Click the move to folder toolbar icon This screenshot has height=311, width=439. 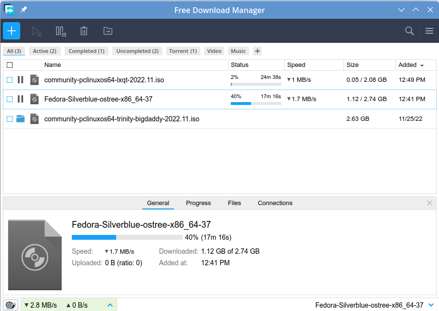[108, 31]
